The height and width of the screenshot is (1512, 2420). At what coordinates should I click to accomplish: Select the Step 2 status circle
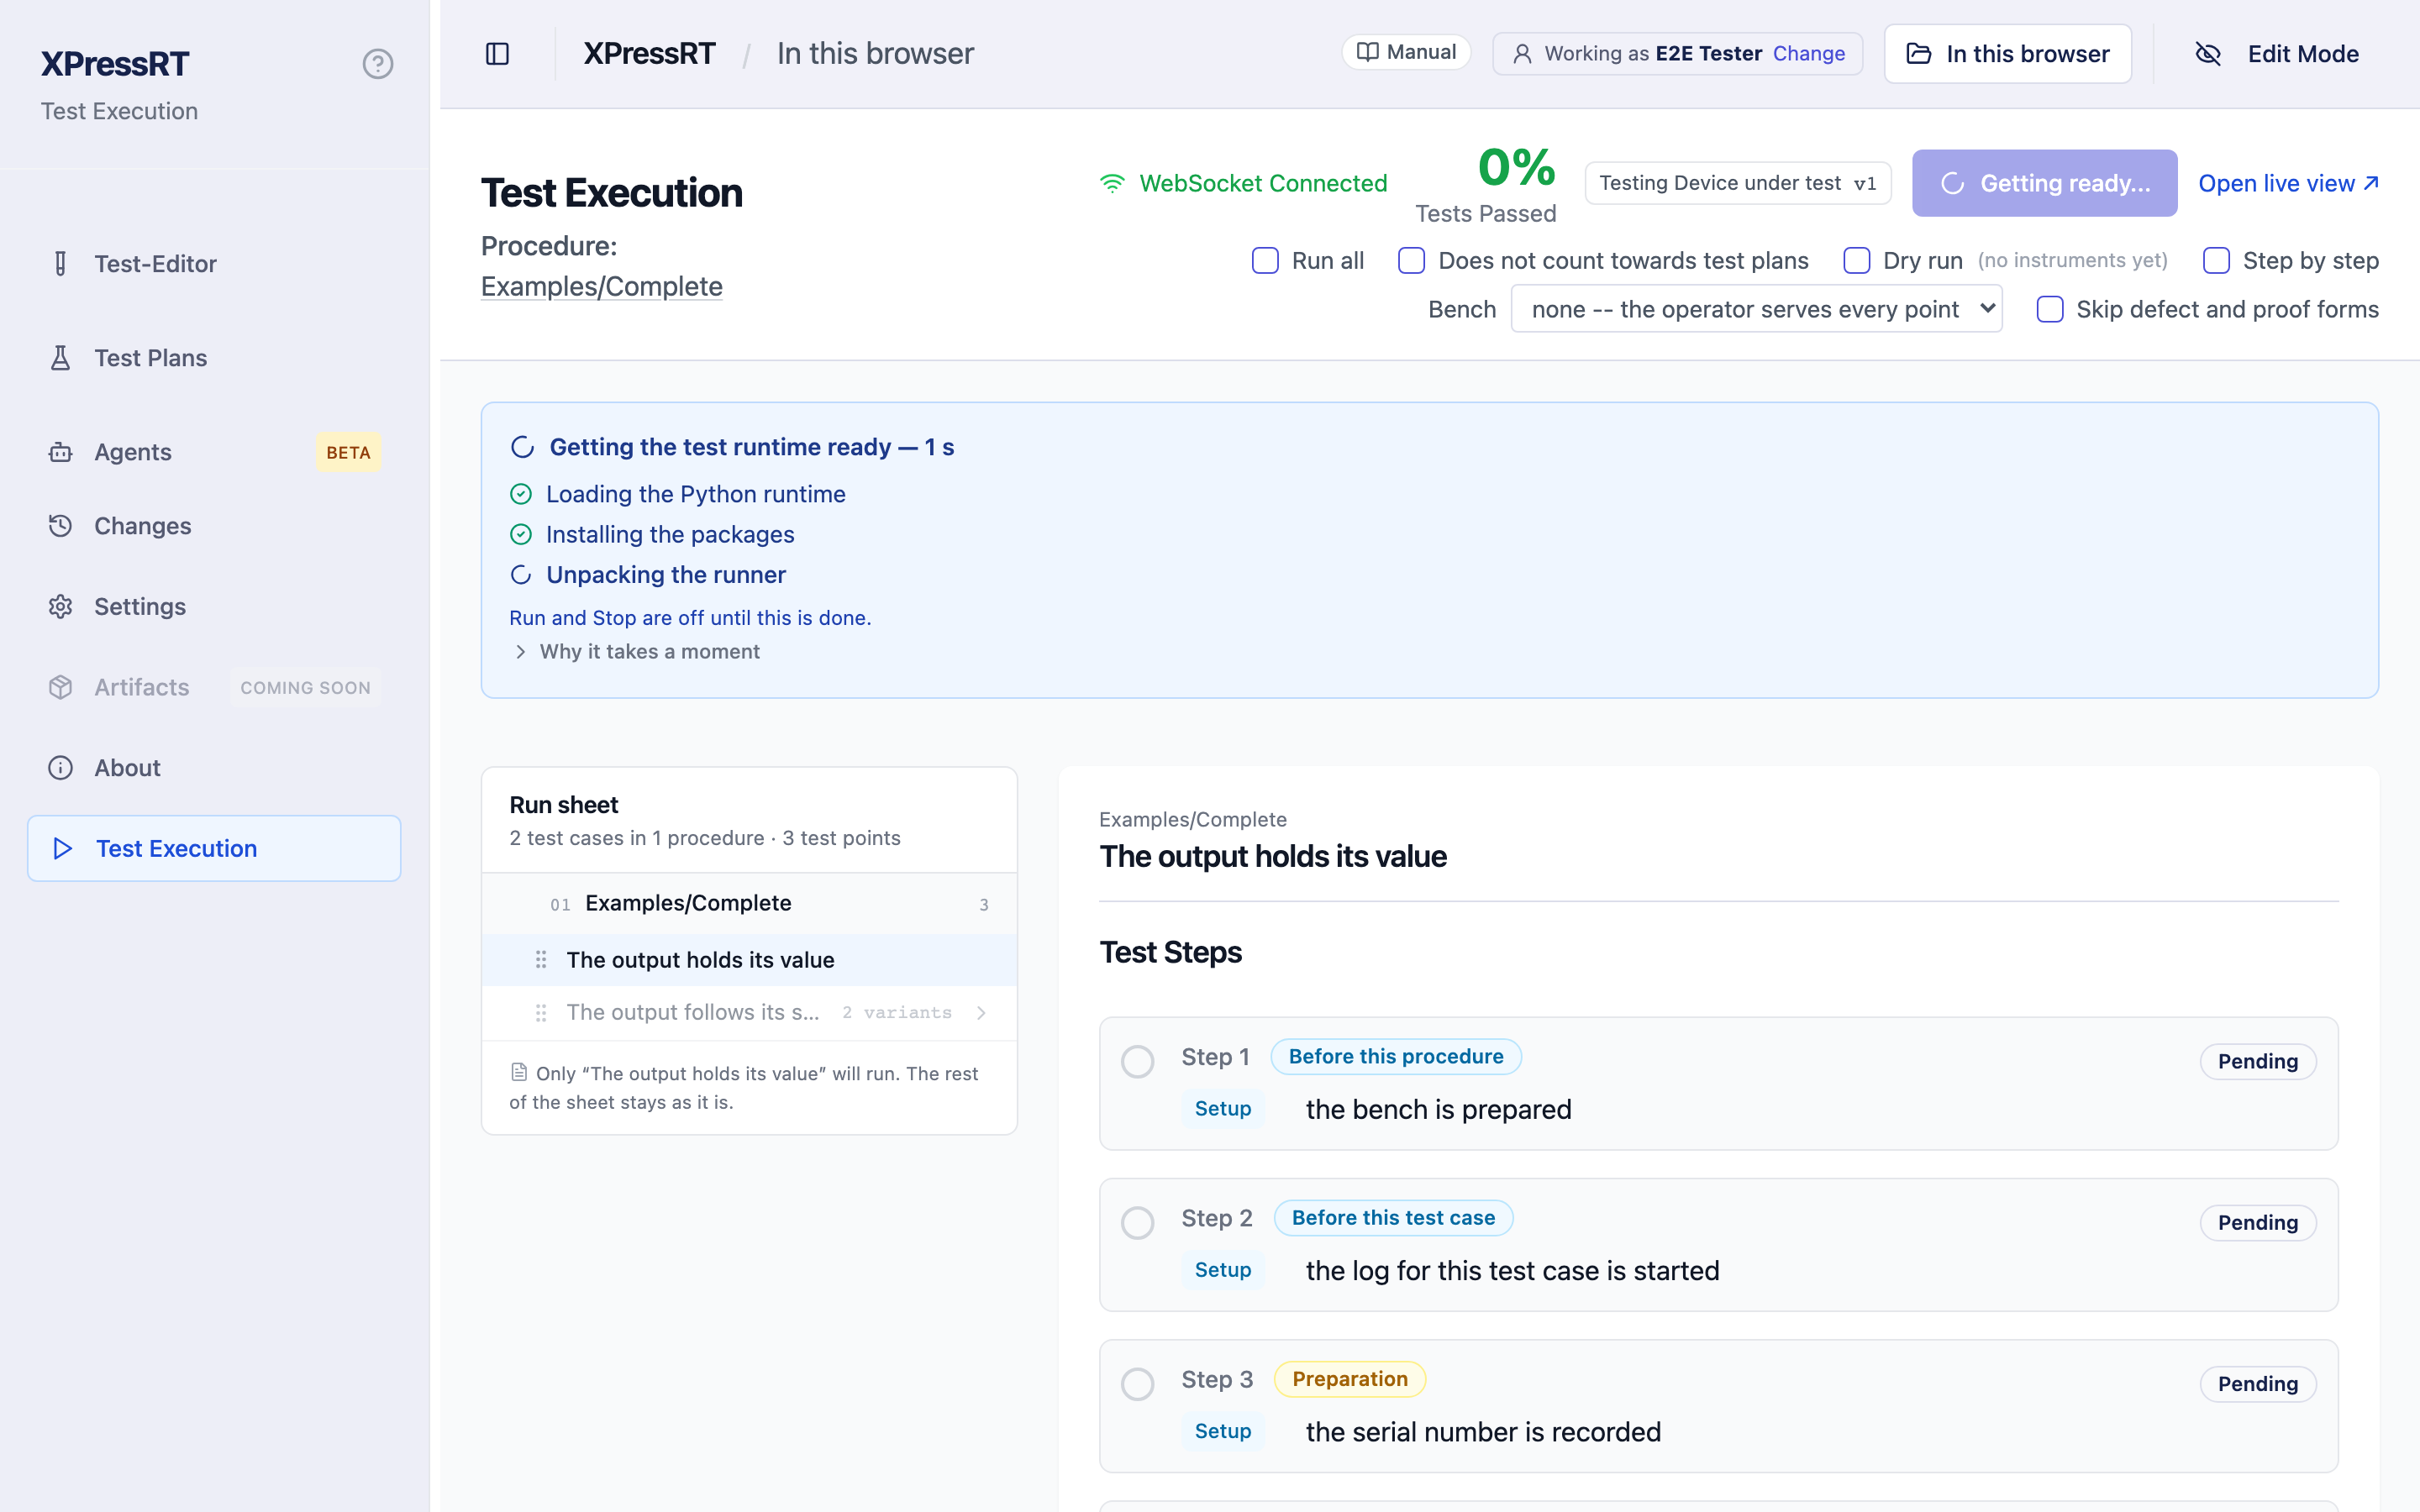(1137, 1222)
